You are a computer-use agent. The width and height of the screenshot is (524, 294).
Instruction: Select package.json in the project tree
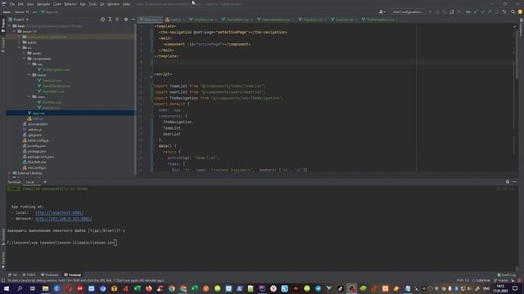34,151
